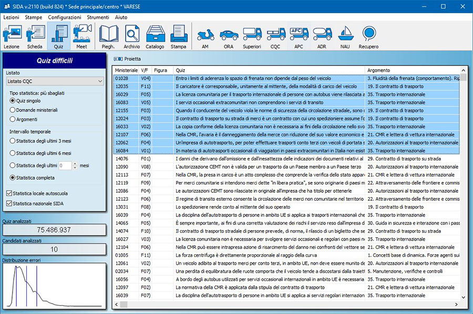473x314 pixels.
Task: Disable Statistica nazionale SIDA checkbox
Action: [8, 203]
